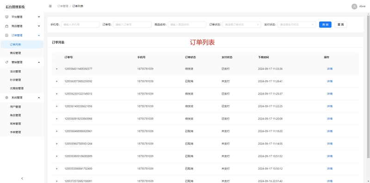This screenshot has width=370, height=183.
Task: Focus the 手机号 input field
Action: [80, 24]
